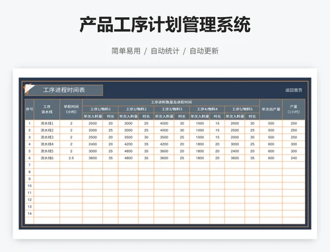Click the 简单易用 subtitle text
The height and width of the screenshot is (252, 330).
[126, 51]
